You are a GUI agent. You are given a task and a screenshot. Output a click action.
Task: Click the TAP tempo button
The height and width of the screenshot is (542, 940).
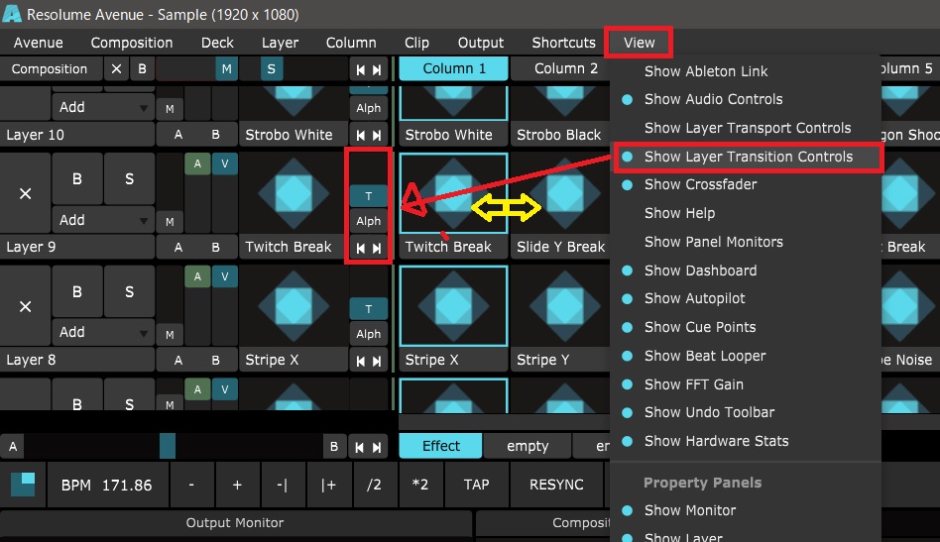[477, 485]
